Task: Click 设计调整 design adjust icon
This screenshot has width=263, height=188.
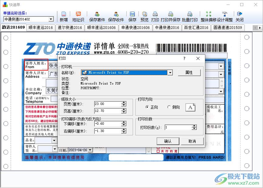Action: 225,16
